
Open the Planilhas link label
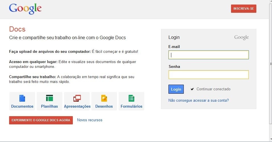point(50,106)
